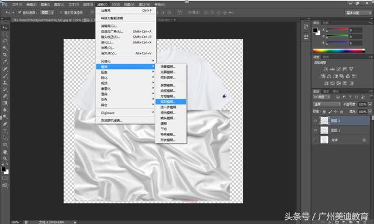The image size is (374, 224).
Task: Click the text layer filter icon
Action: [350, 97]
